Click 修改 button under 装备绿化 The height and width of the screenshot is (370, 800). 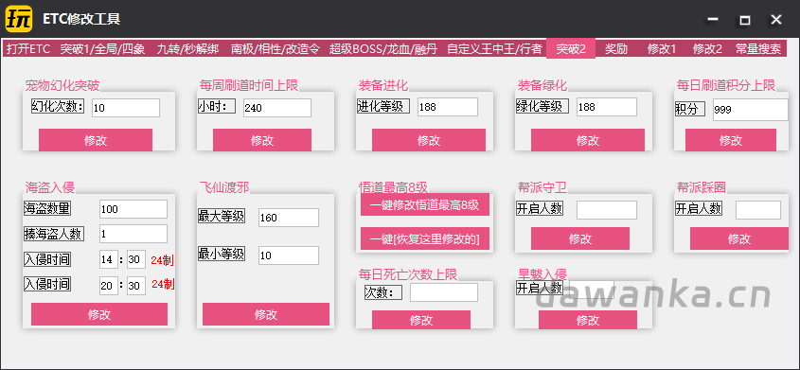588,140
